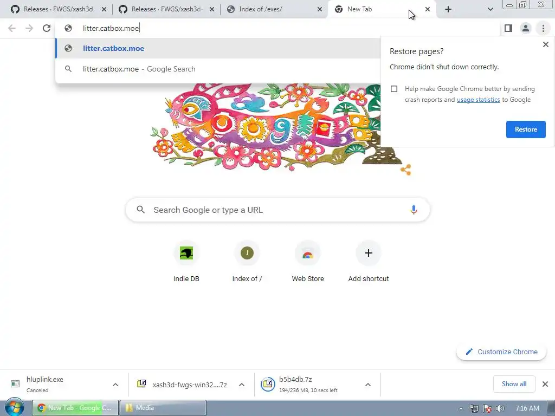Select New Tab - Google Chrome taskbar button
This screenshot has height=416, width=555.
point(75,408)
